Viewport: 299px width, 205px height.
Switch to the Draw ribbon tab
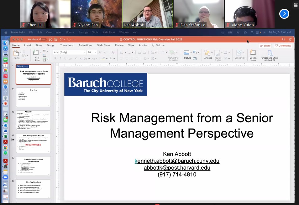39,45
